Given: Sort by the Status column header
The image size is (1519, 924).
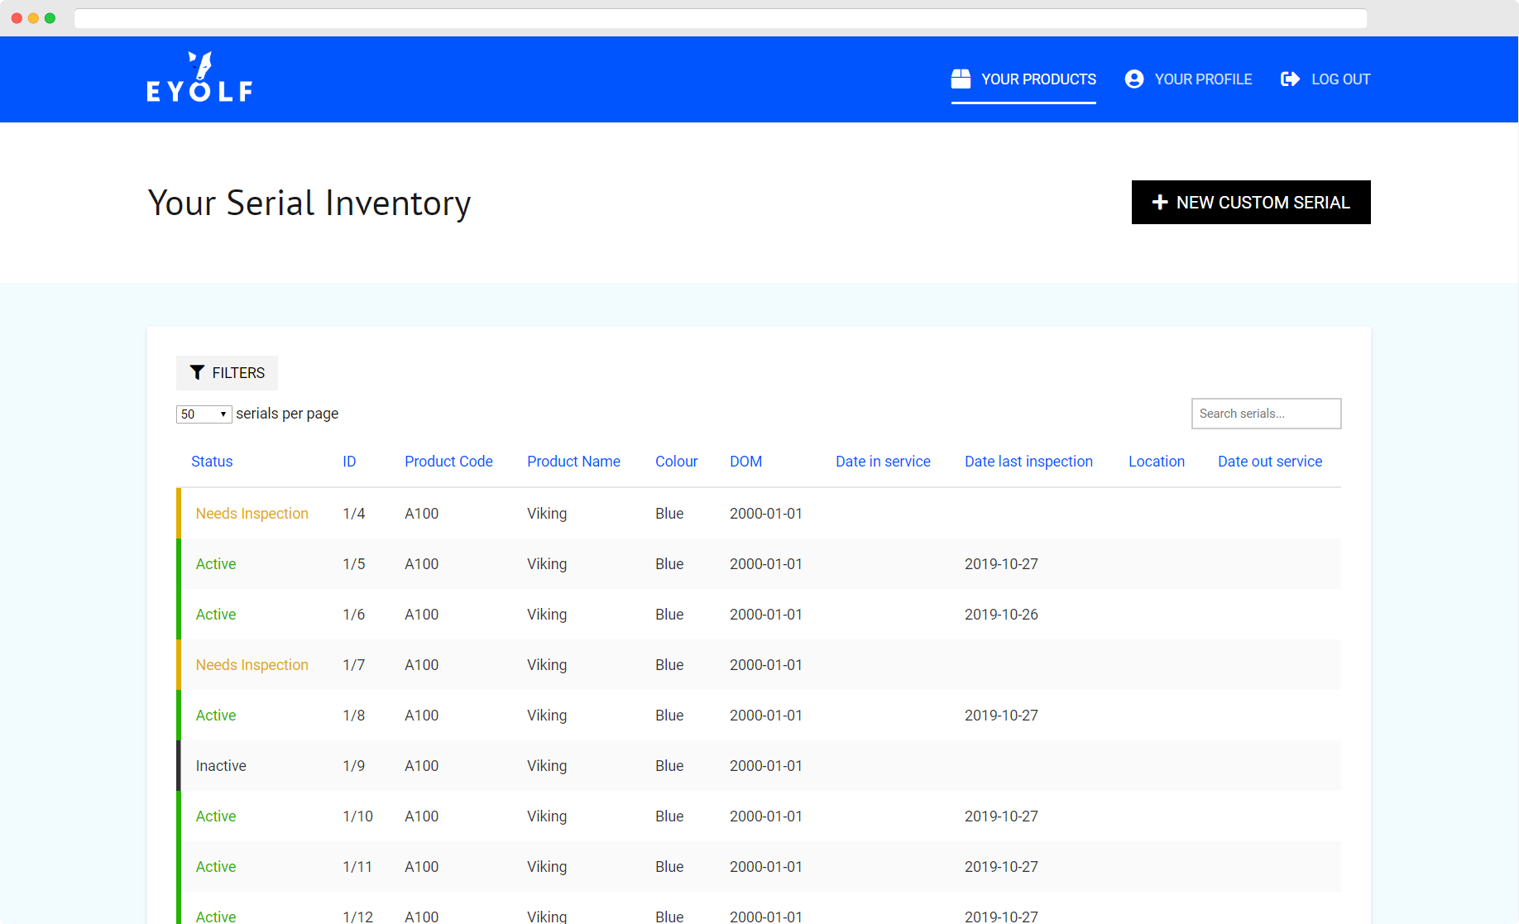Looking at the screenshot, I should tap(212, 461).
